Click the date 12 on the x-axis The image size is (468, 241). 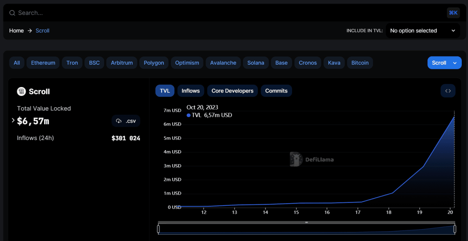point(204,213)
